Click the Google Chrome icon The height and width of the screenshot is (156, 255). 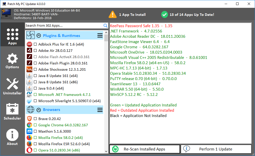point(30,125)
